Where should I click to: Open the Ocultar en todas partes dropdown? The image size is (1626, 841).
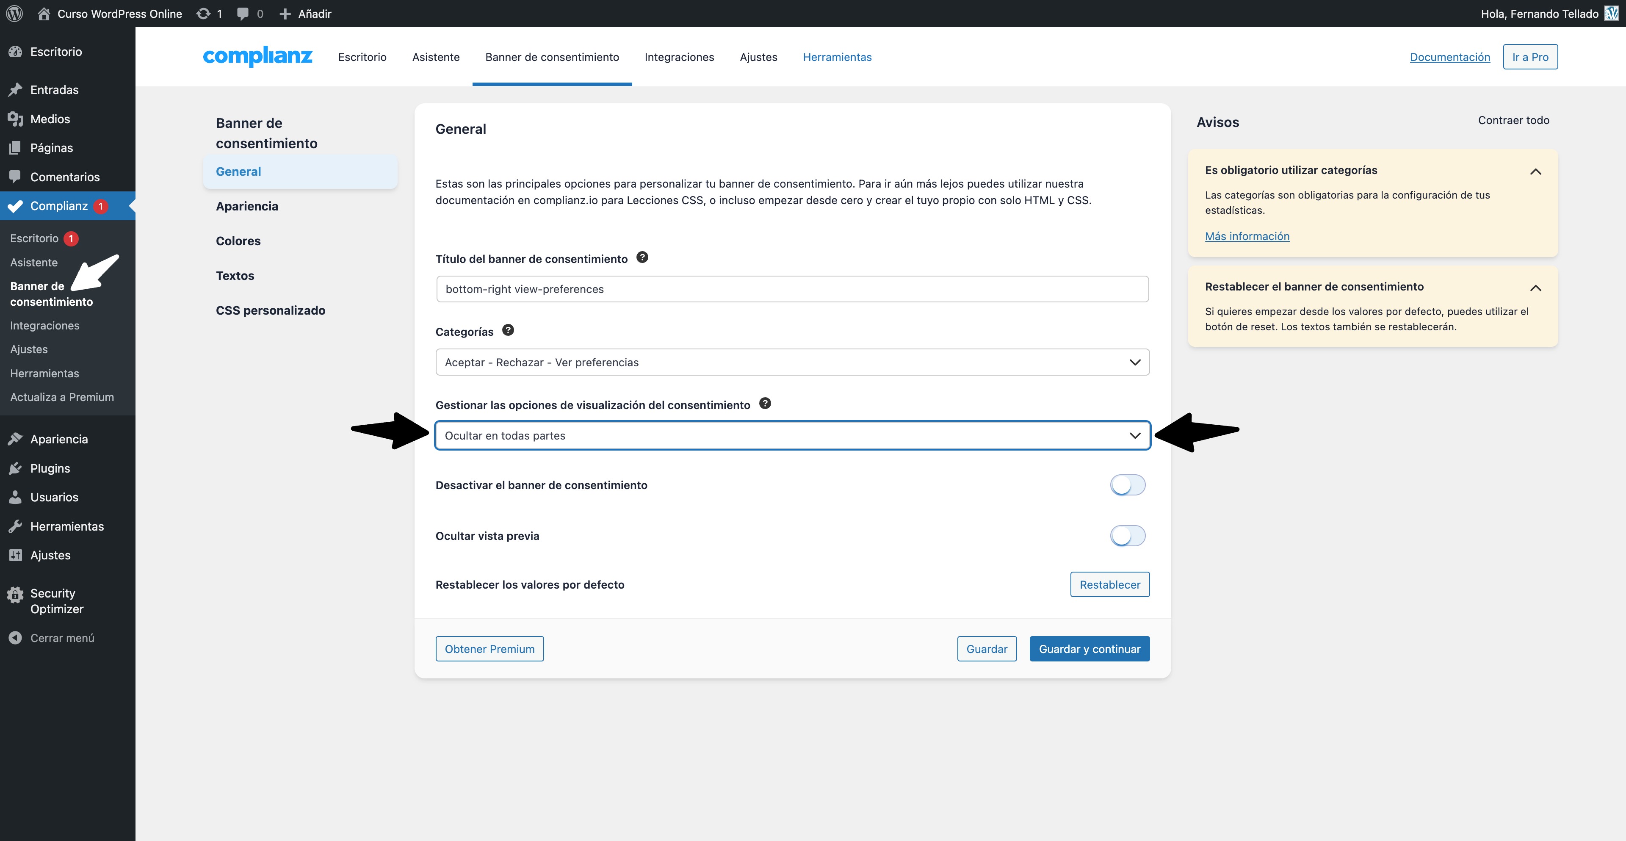[792, 436]
